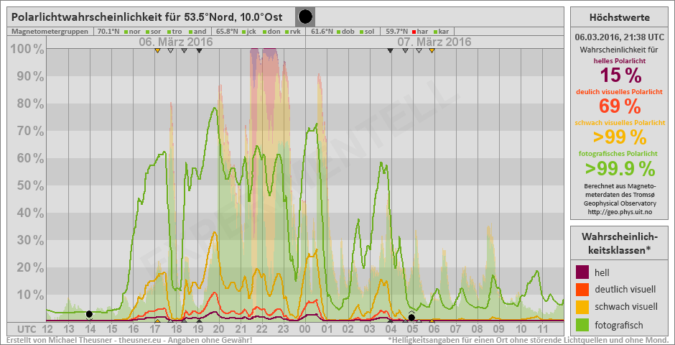Click the first orange triangle marker under 06. März
This screenshot has width=675, height=345.
pyautogui.click(x=157, y=50)
